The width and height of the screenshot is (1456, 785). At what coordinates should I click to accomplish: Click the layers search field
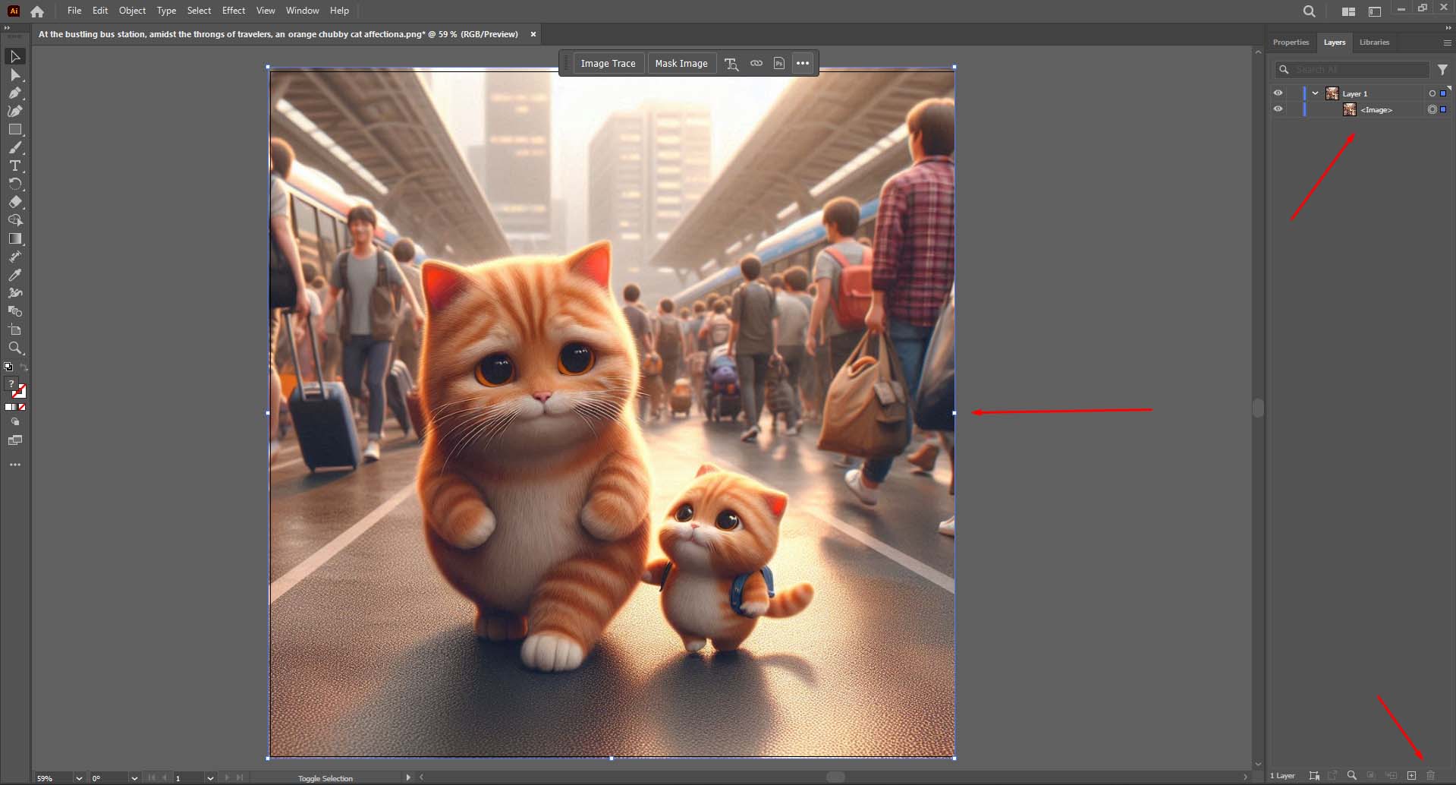pyautogui.click(x=1351, y=69)
